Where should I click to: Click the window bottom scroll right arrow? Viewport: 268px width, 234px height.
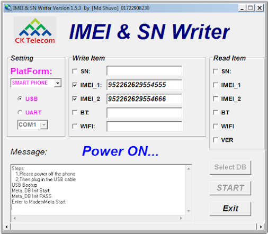pyautogui.click(x=261, y=227)
